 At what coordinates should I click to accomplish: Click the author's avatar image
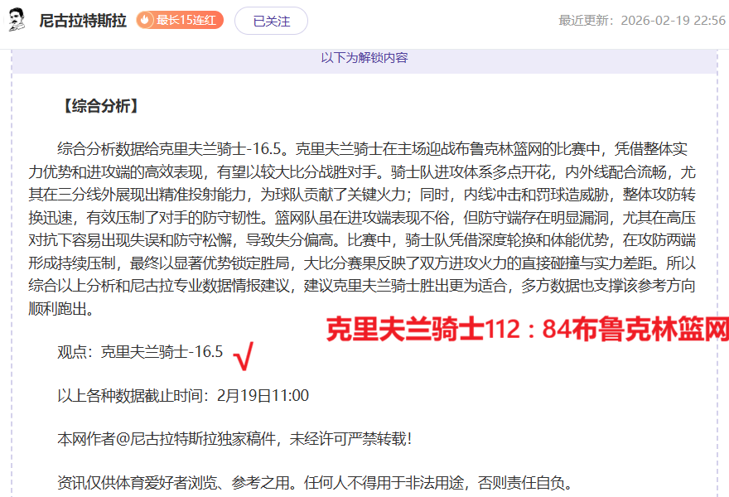17,20
